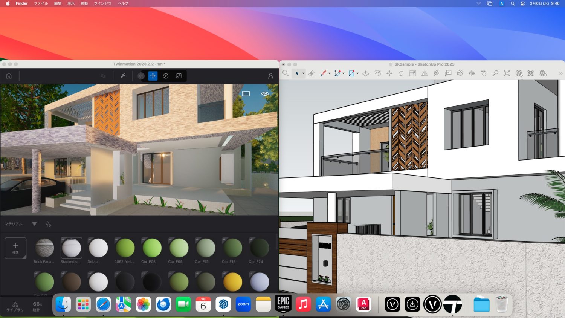Screen dimensions: 565x318
Task: Select the rotate gizmo in Twinmotion
Action: pyautogui.click(x=166, y=76)
